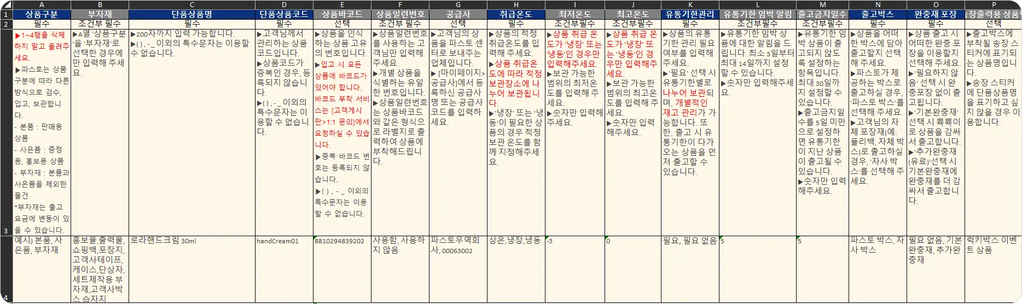1022x304 pixels.
Task: Click the -3 minimum temperature cell
Action: pyautogui.click(x=574, y=269)
